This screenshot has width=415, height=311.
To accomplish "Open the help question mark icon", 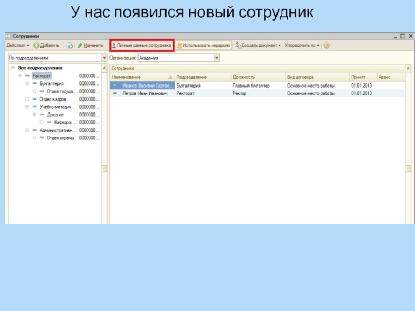I will click(326, 46).
